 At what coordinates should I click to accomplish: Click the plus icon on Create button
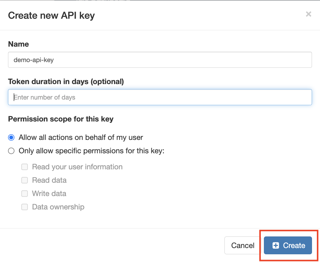(x=276, y=245)
